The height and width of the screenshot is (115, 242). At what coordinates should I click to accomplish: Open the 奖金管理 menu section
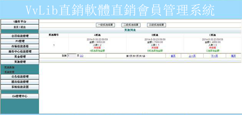point(20,57)
